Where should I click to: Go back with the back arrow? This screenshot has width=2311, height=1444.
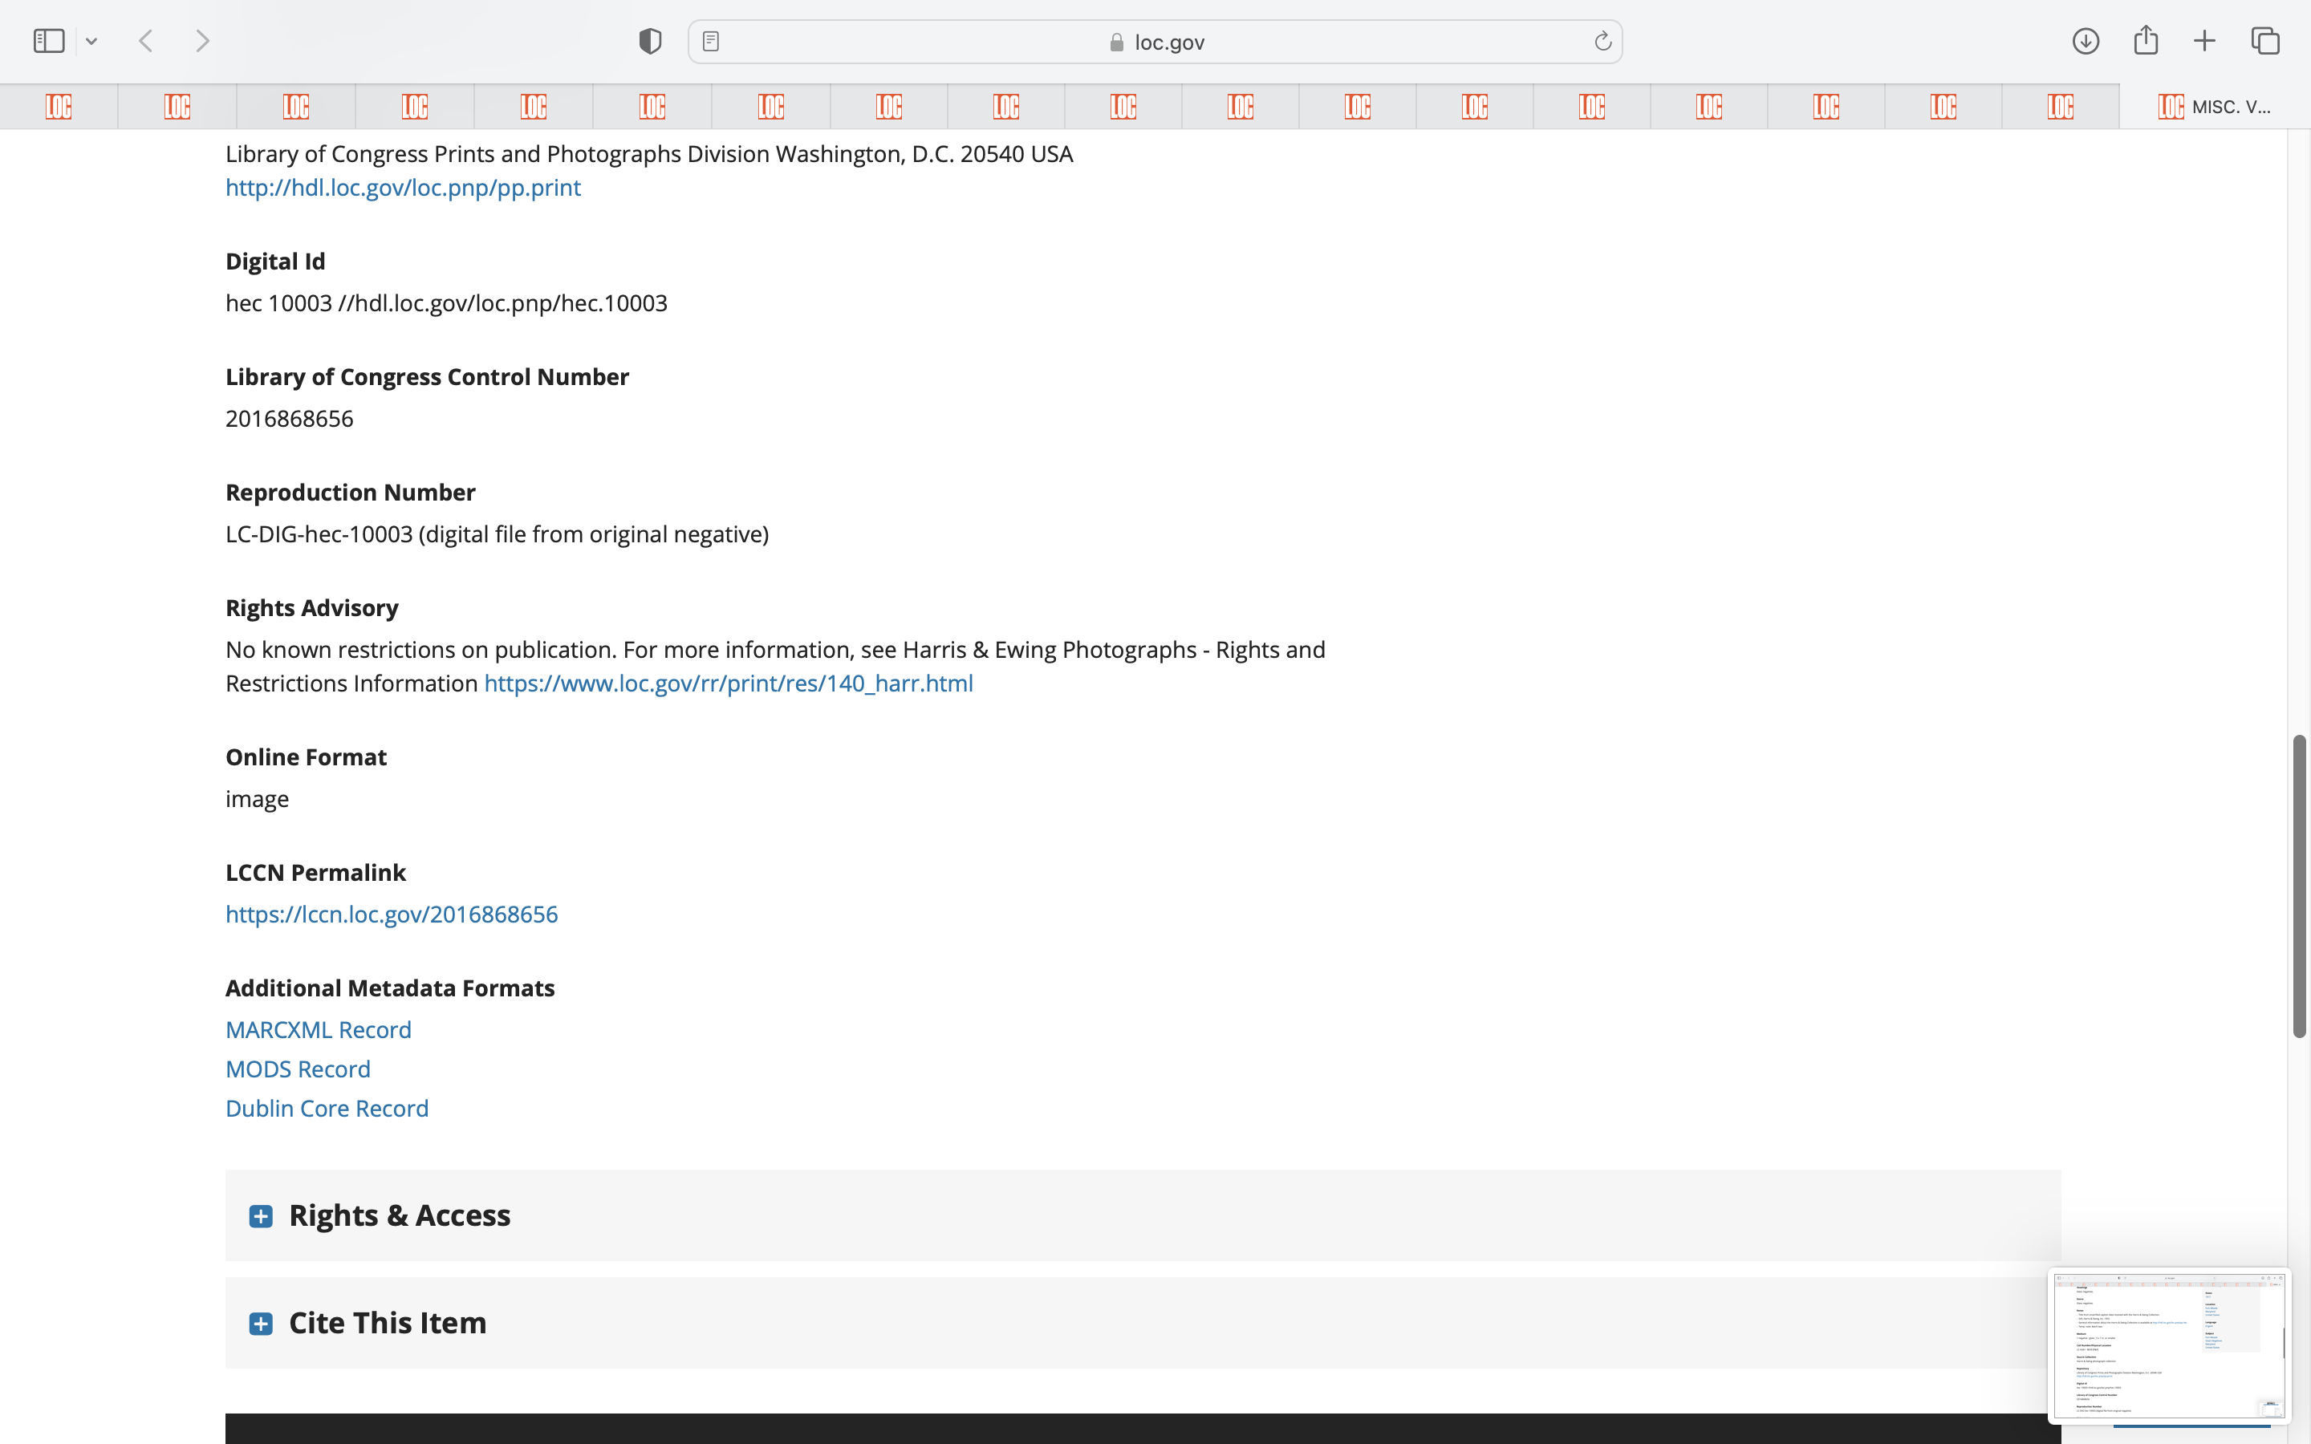click(146, 41)
